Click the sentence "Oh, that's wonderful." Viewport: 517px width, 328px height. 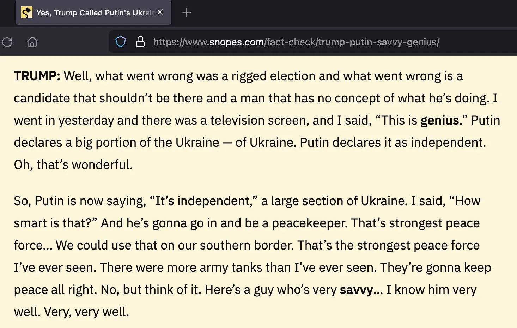pos(73,165)
